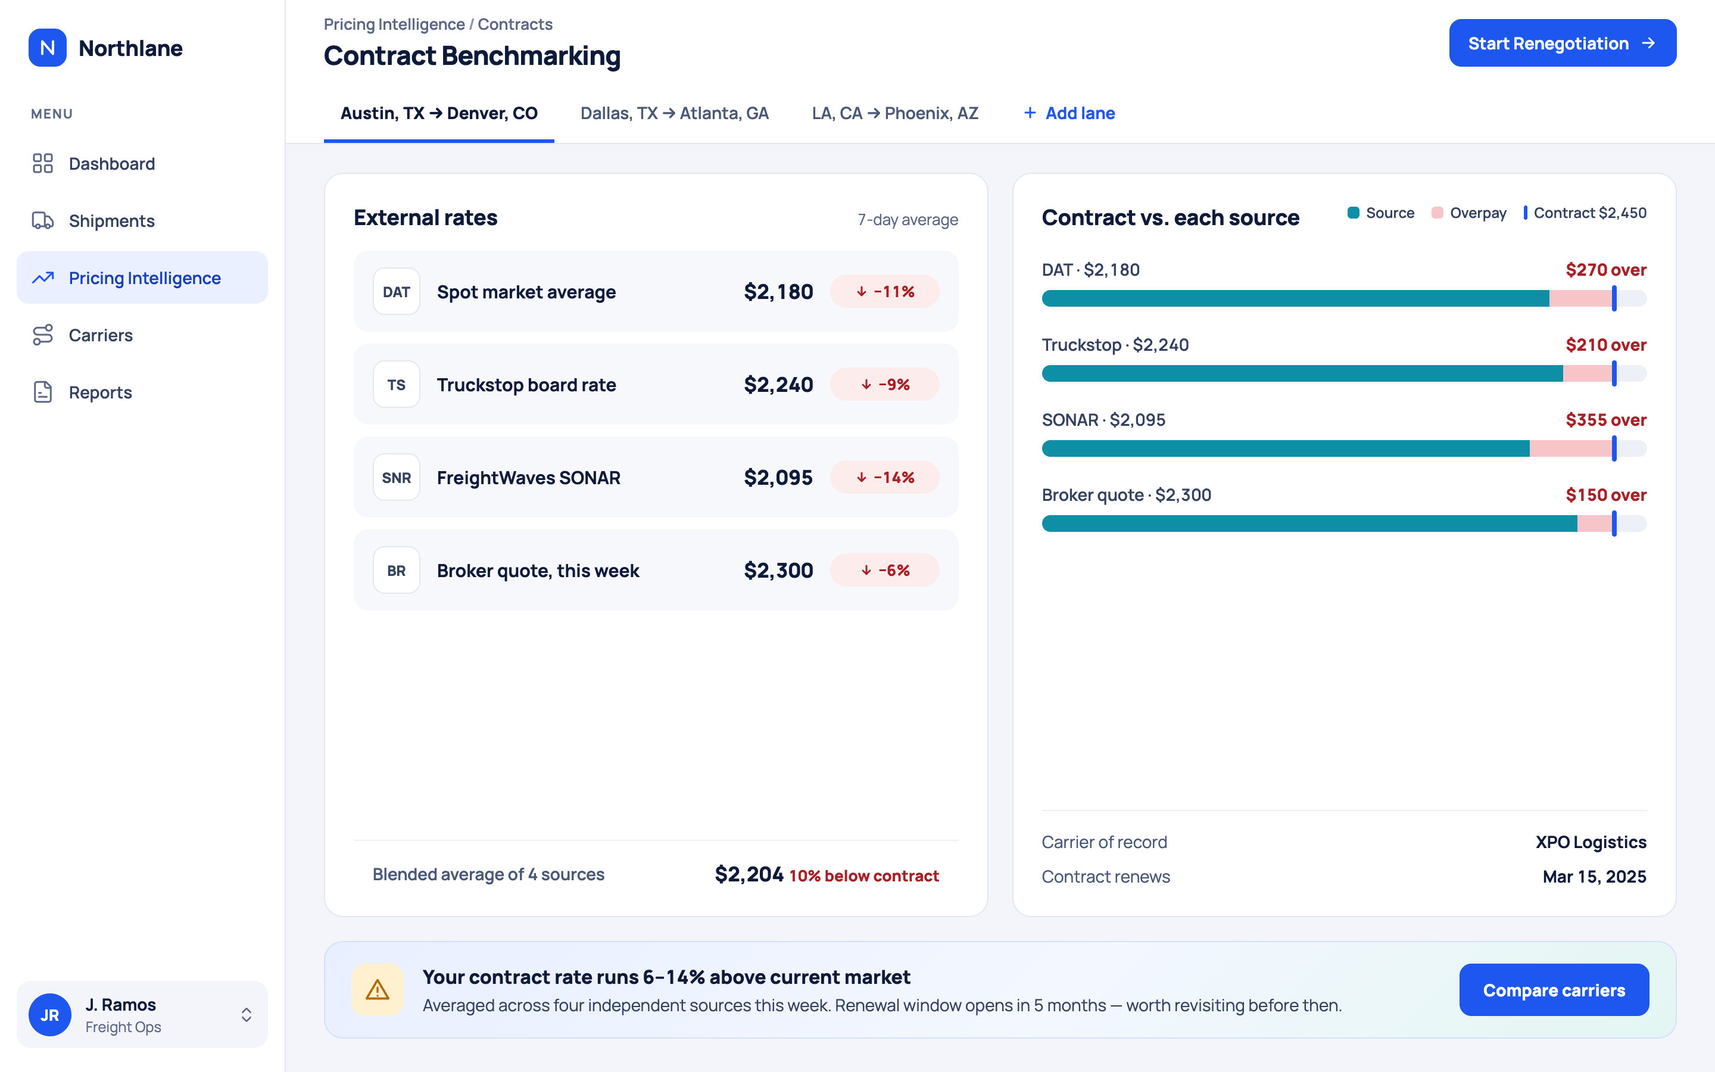Screen dimensions: 1715x1072
Task: Click the DAT source badge
Action: pos(396,291)
